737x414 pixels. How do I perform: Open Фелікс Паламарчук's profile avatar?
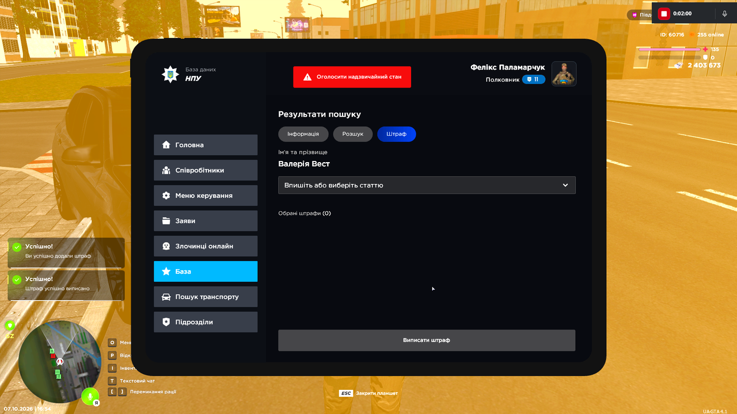[564, 74]
